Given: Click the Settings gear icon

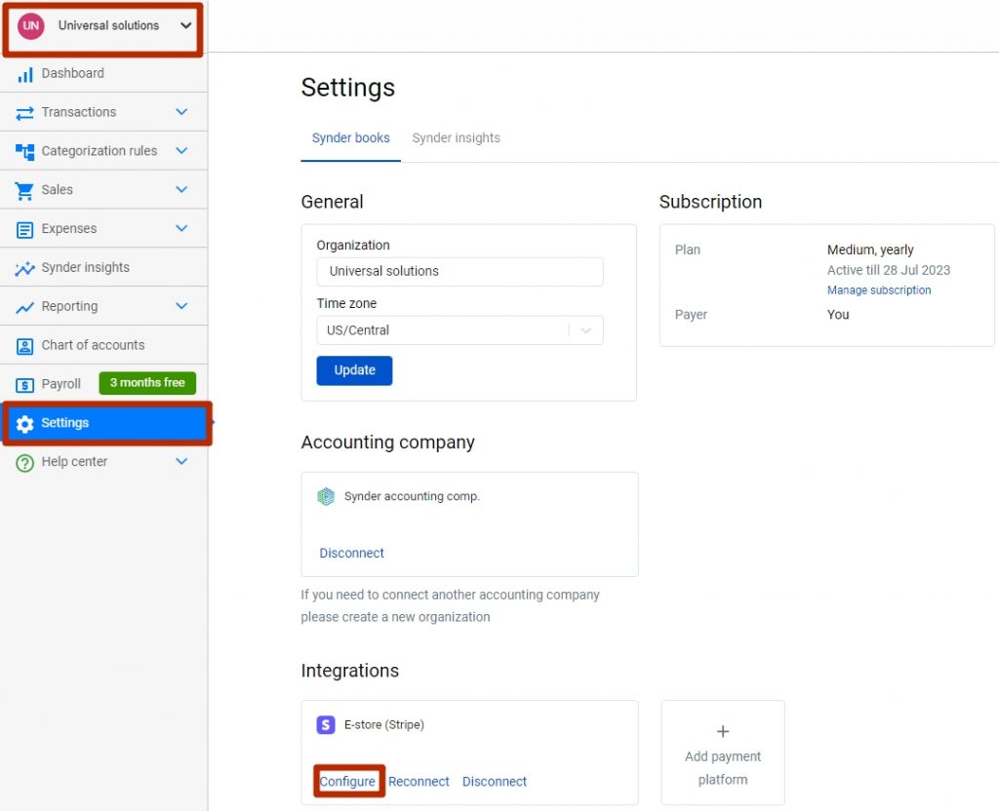Looking at the screenshot, I should tap(24, 423).
